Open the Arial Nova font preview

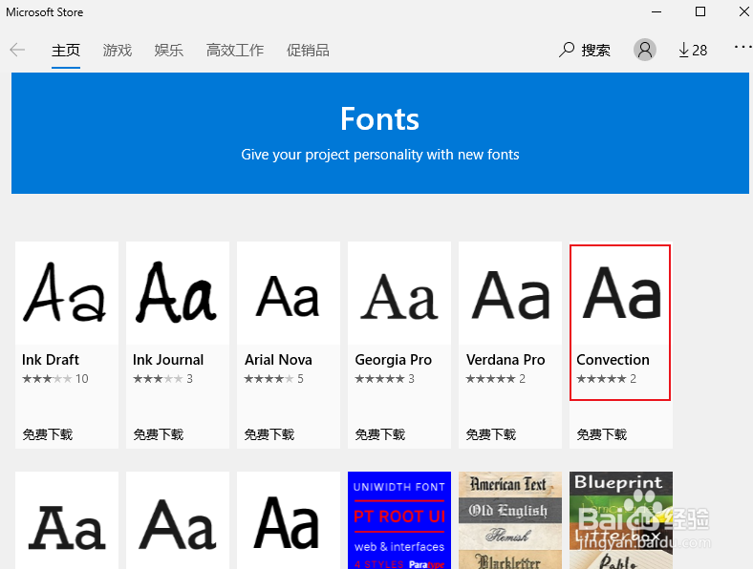pos(289,293)
